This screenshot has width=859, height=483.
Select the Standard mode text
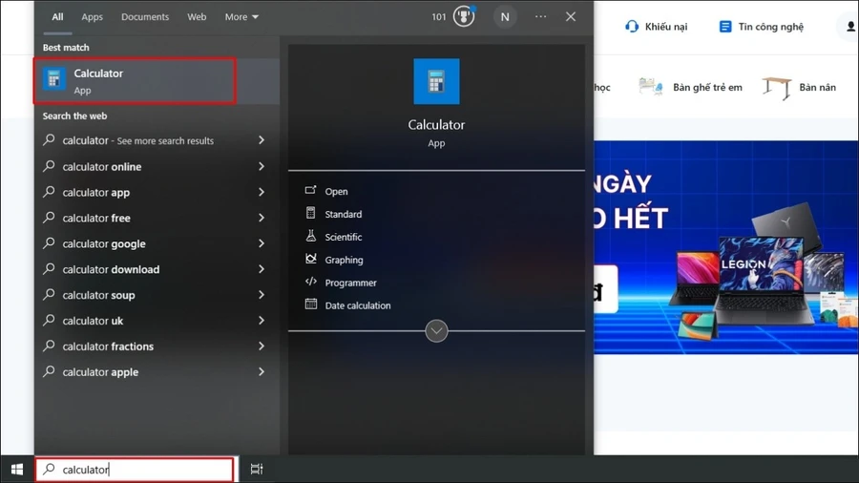[x=343, y=214]
